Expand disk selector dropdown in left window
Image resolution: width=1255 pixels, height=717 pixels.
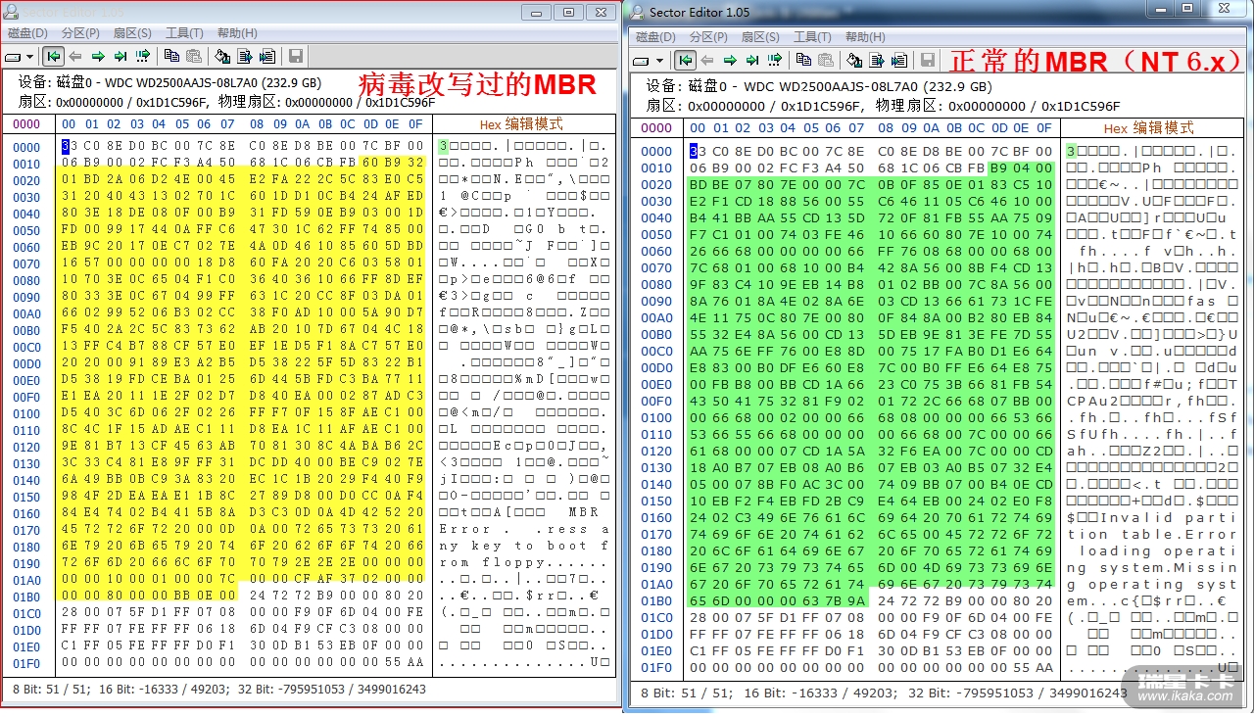click(30, 58)
